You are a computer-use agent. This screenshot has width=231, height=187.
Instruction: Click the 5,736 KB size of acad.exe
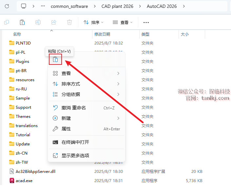click(x=194, y=181)
